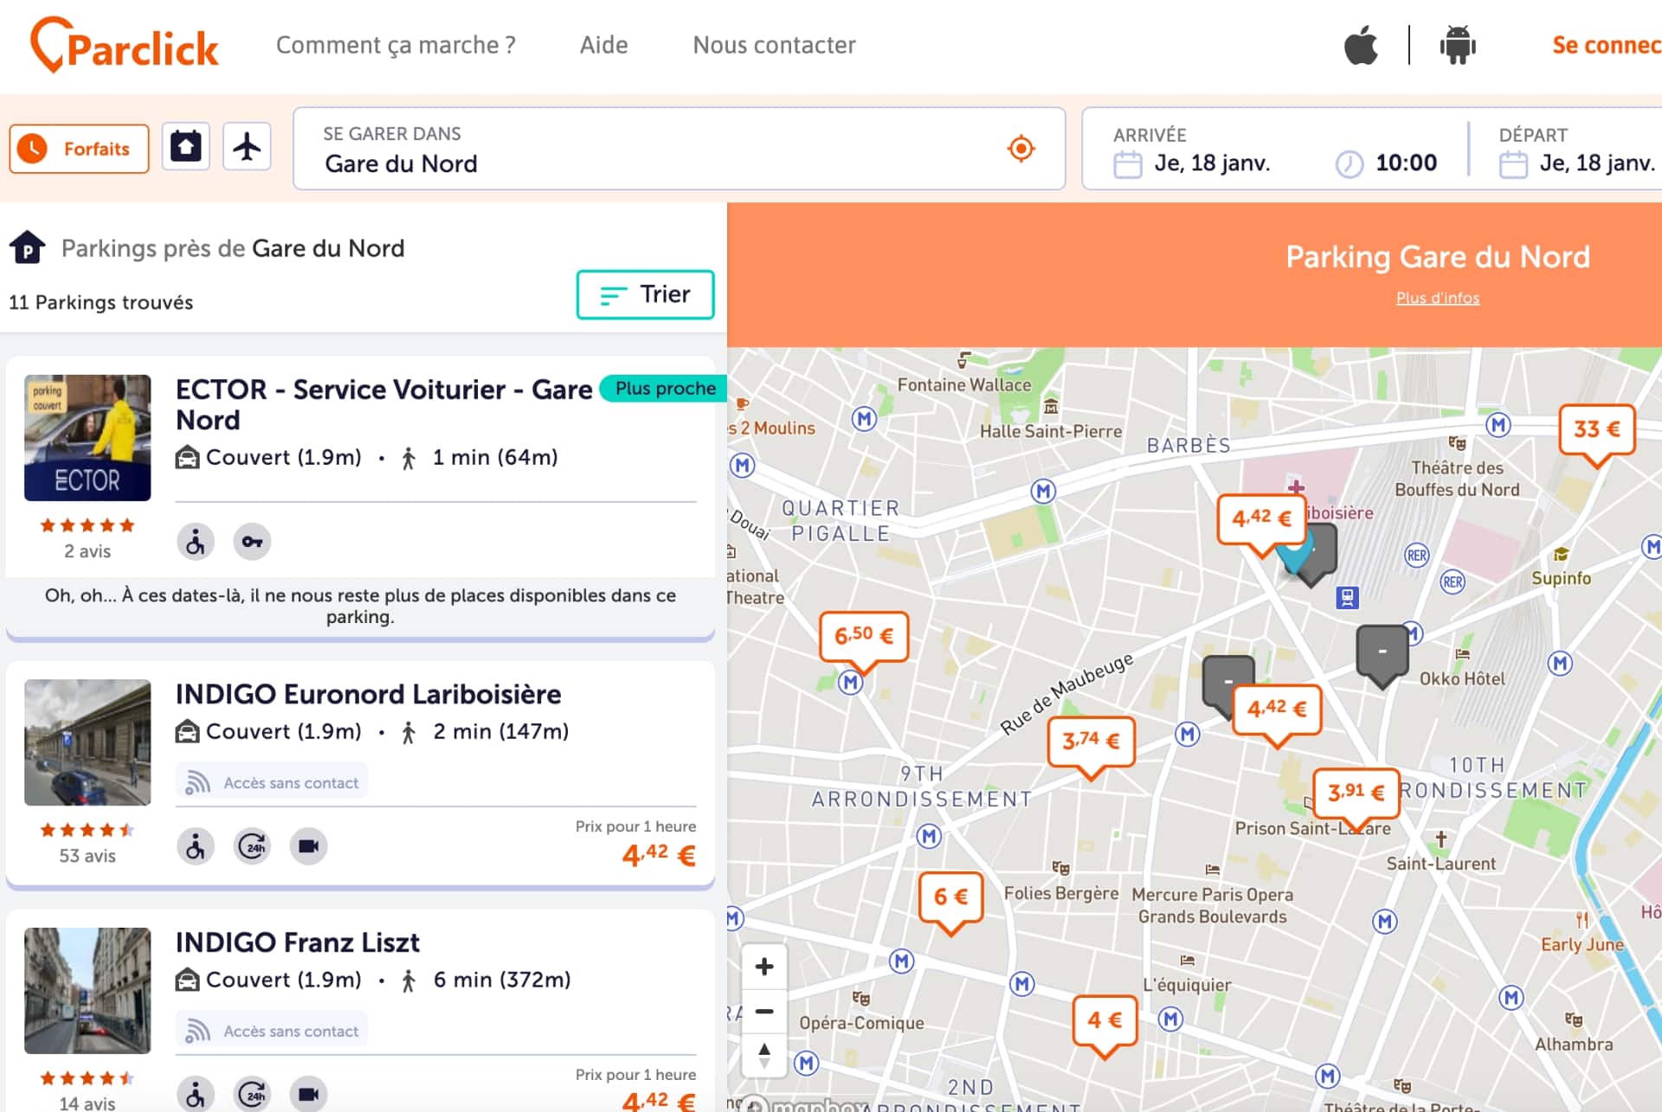Screen dimensions: 1662x1112
Task: Open Nous contacter page
Action: tap(774, 45)
